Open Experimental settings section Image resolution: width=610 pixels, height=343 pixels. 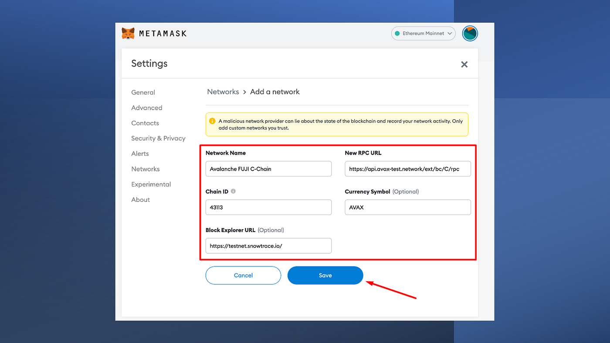click(x=151, y=184)
